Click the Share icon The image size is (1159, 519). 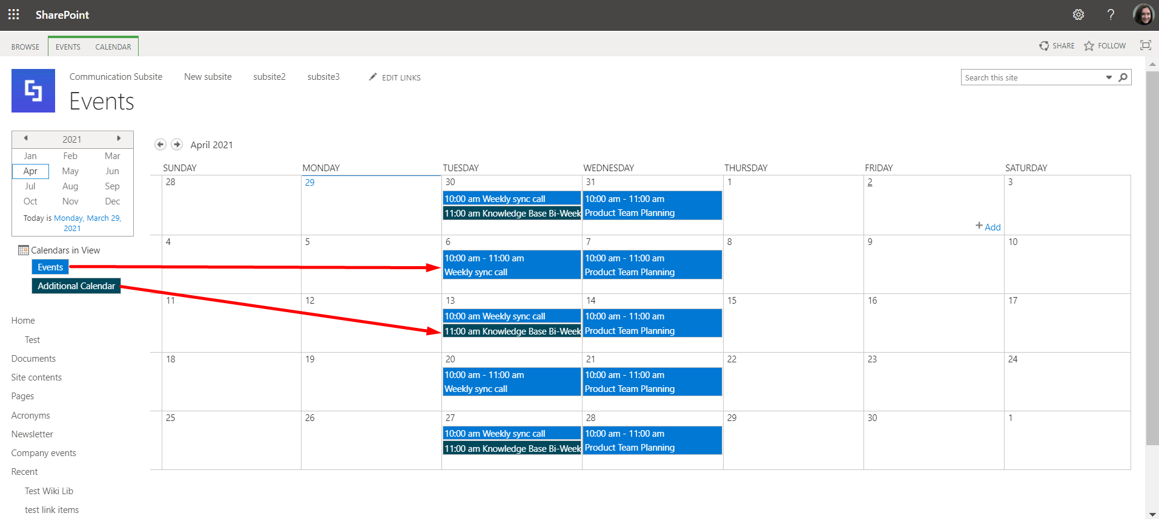tap(1044, 46)
